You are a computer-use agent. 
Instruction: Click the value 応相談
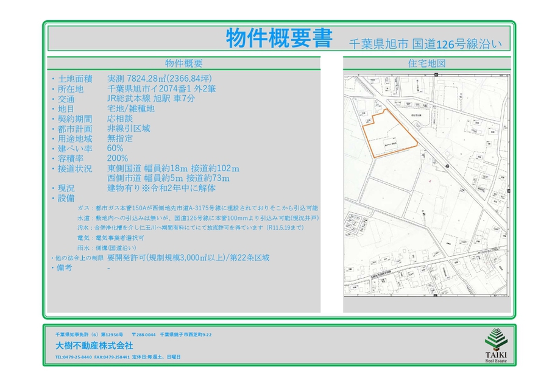pyautogui.click(x=119, y=119)
